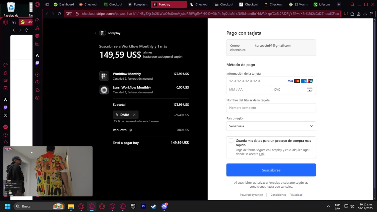Select the active Foreplay tab
This screenshot has width=377, height=212.
[169, 5]
